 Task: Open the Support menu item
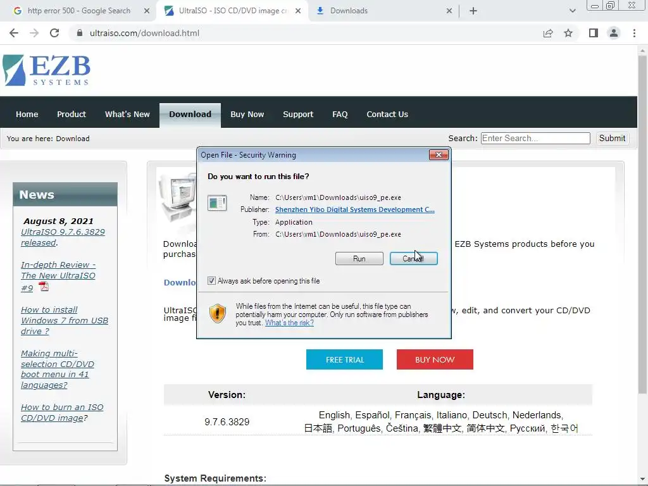tap(298, 114)
